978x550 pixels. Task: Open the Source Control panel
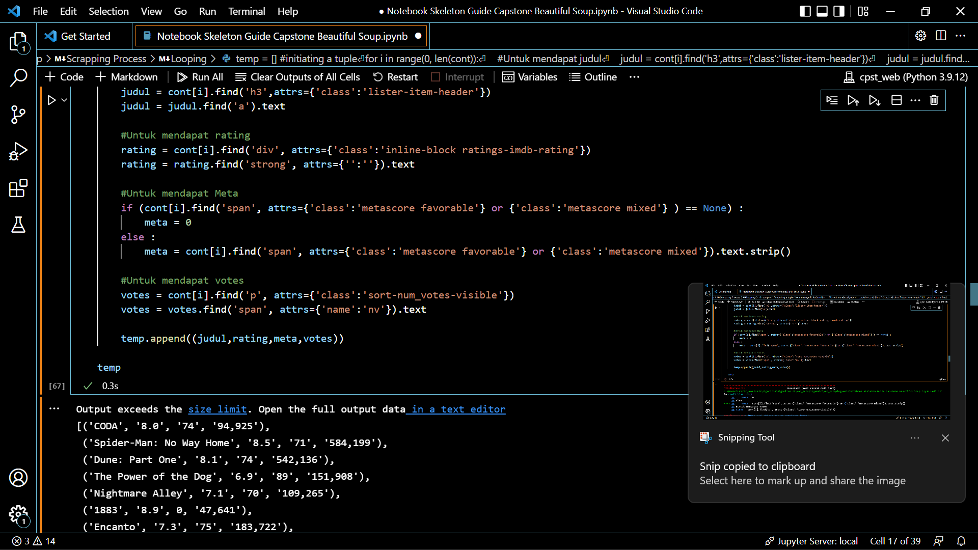tap(18, 115)
